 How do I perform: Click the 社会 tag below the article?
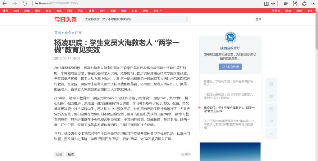(x=59, y=154)
